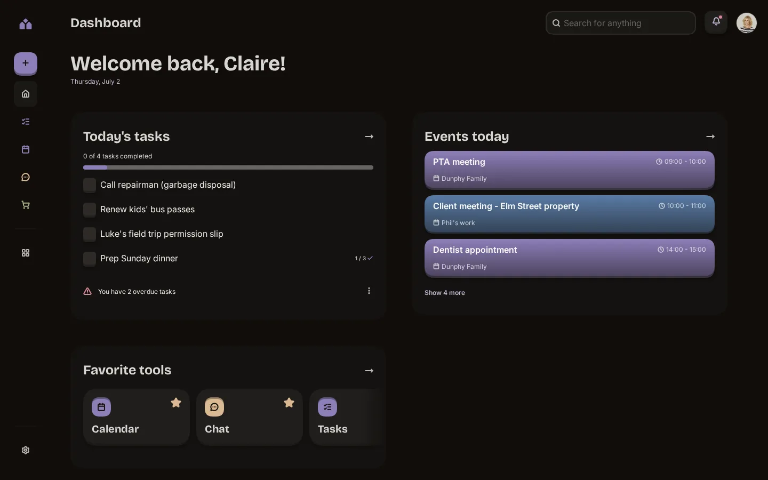Click Dunphy Family label under PTA meeting
This screenshot has width=768, height=480.
pos(460,179)
